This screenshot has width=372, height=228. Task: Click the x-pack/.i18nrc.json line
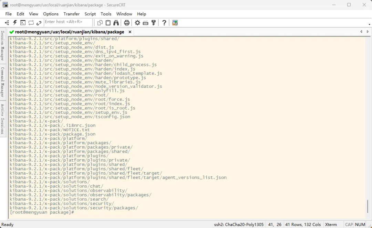pyautogui.click(x=52, y=125)
